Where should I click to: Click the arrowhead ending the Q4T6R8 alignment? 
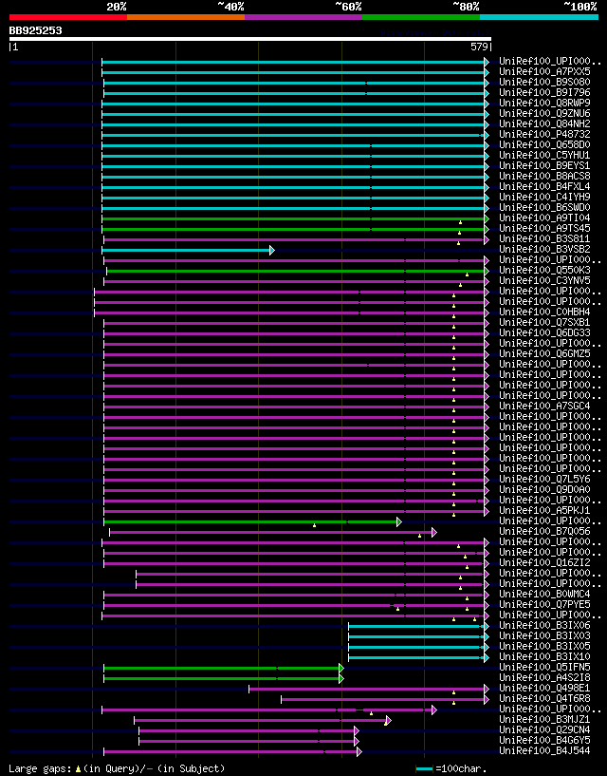pyautogui.click(x=487, y=699)
